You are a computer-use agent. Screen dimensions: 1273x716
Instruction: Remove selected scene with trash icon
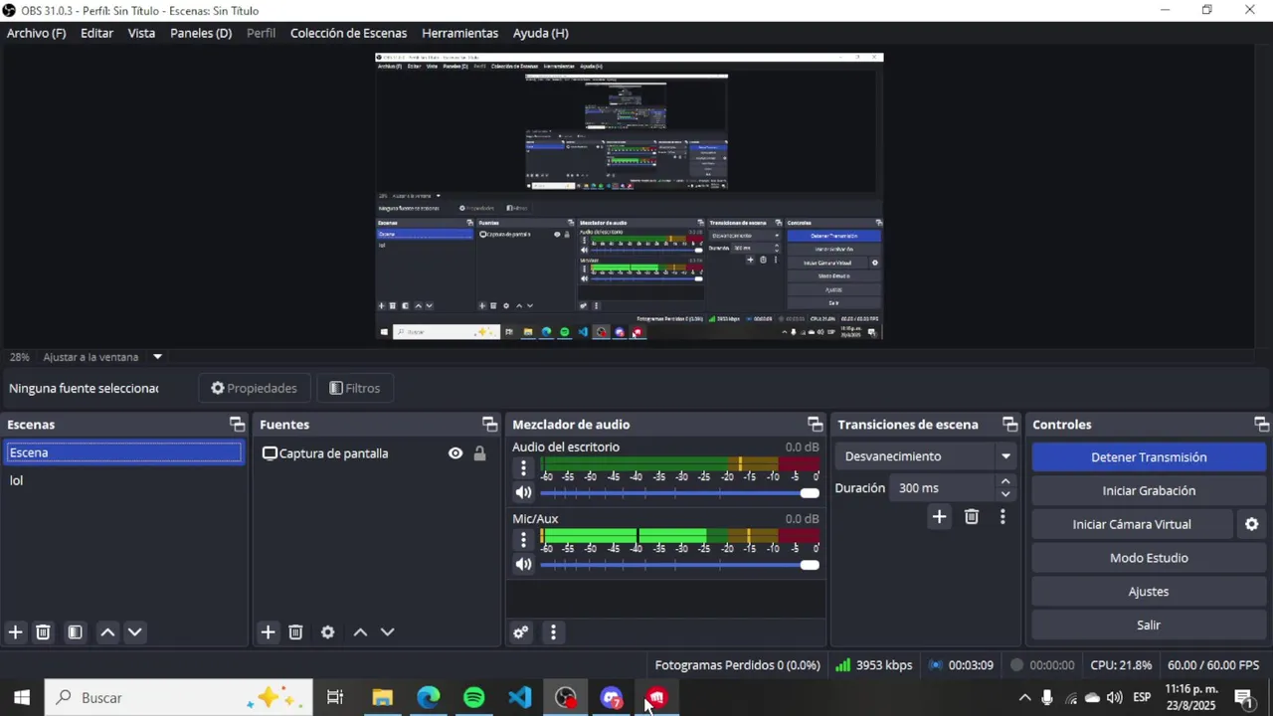click(43, 632)
